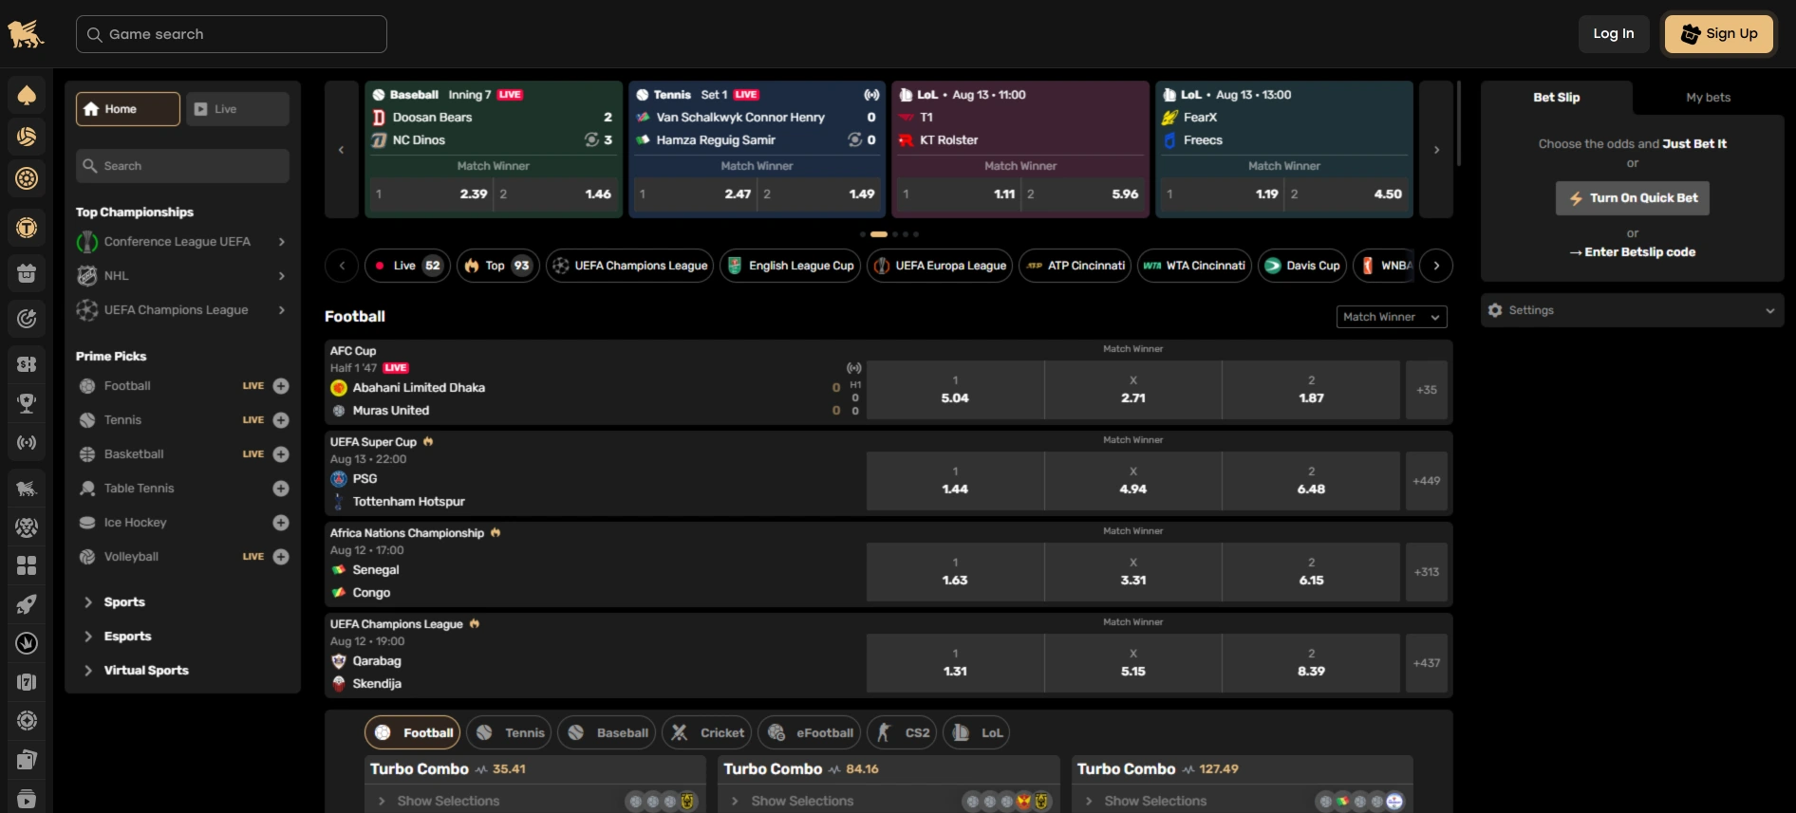Open the spade casino icon in left rail

click(x=27, y=95)
